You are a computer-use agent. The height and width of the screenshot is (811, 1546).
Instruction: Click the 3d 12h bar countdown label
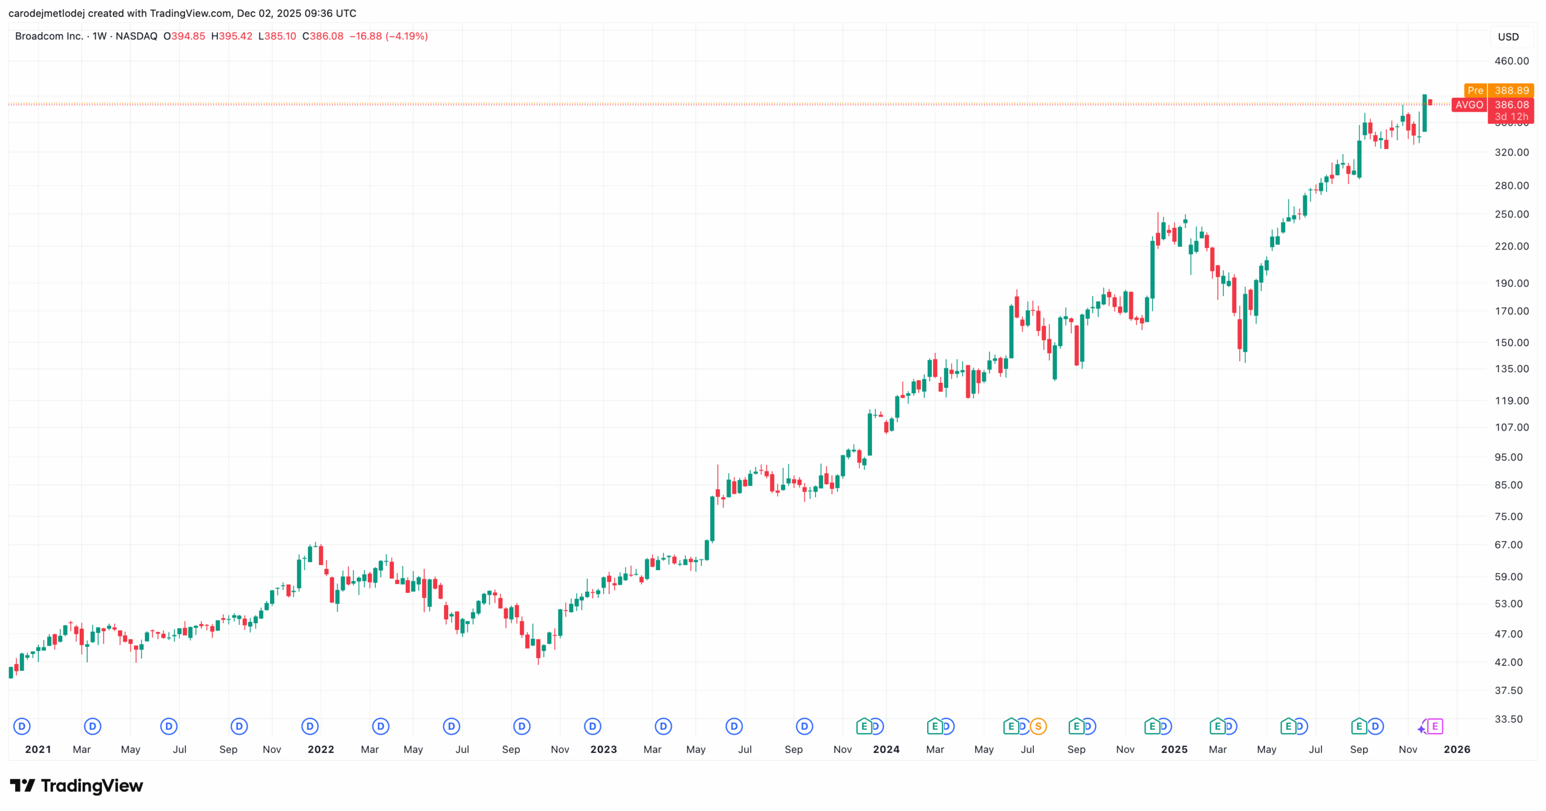tap(1511, 117)
